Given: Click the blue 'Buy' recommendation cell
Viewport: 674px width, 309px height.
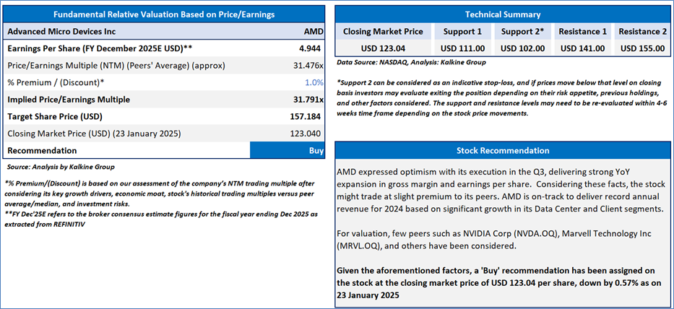Looking at the screenshot, I should coord(287,151).
